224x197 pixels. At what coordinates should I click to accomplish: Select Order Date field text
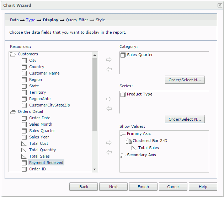[x=40, y=118]
